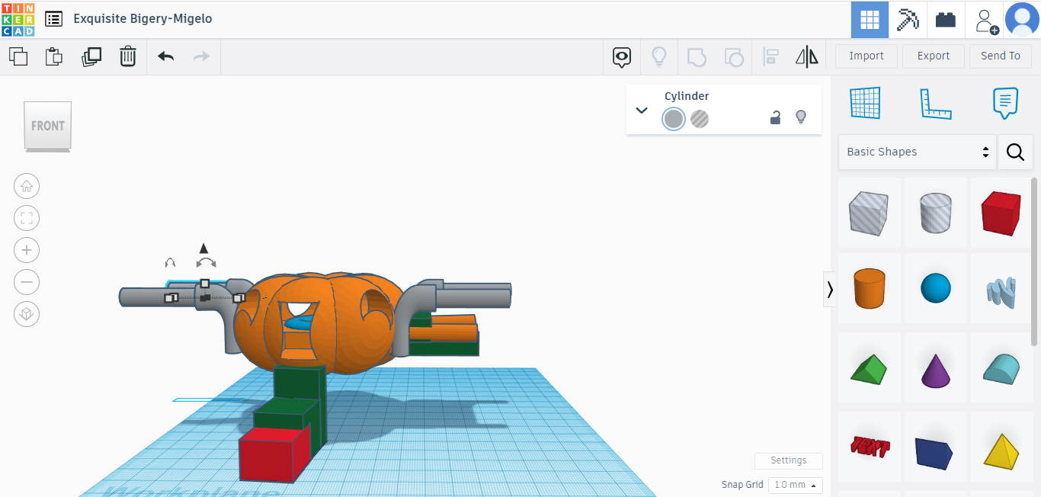Select the Ruler helper tool
Viewport: 1041px width, 497px height.
[x=937, y=103]
